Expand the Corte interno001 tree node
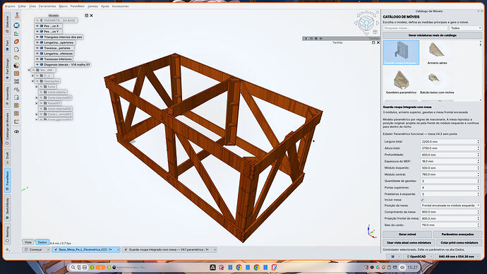 click(x=36, y=98)
